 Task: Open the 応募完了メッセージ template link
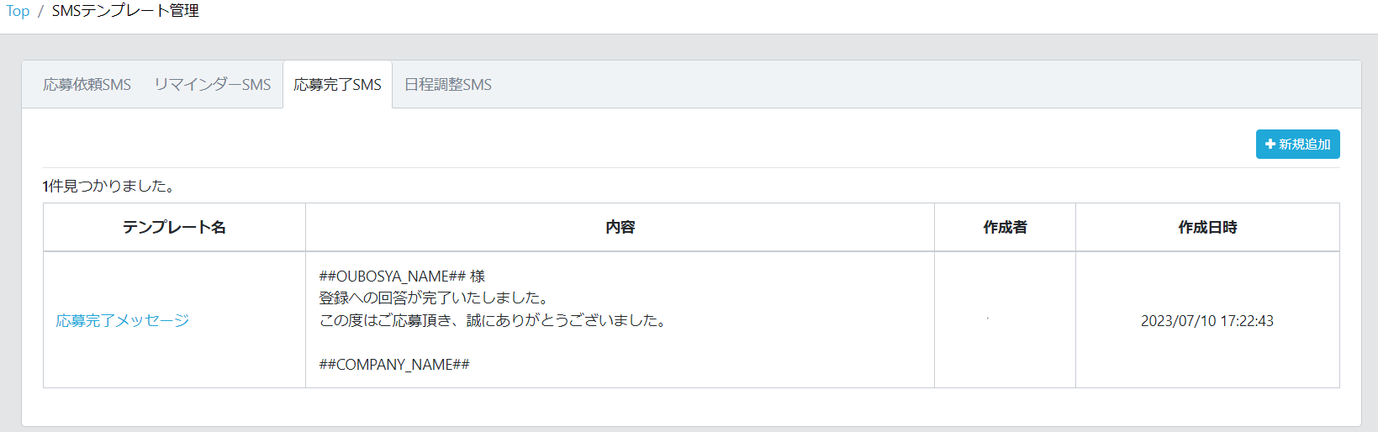123,320
